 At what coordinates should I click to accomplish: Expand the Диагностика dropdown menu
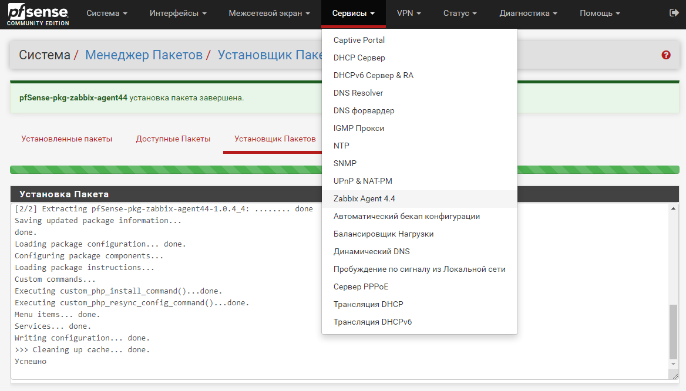529,13
